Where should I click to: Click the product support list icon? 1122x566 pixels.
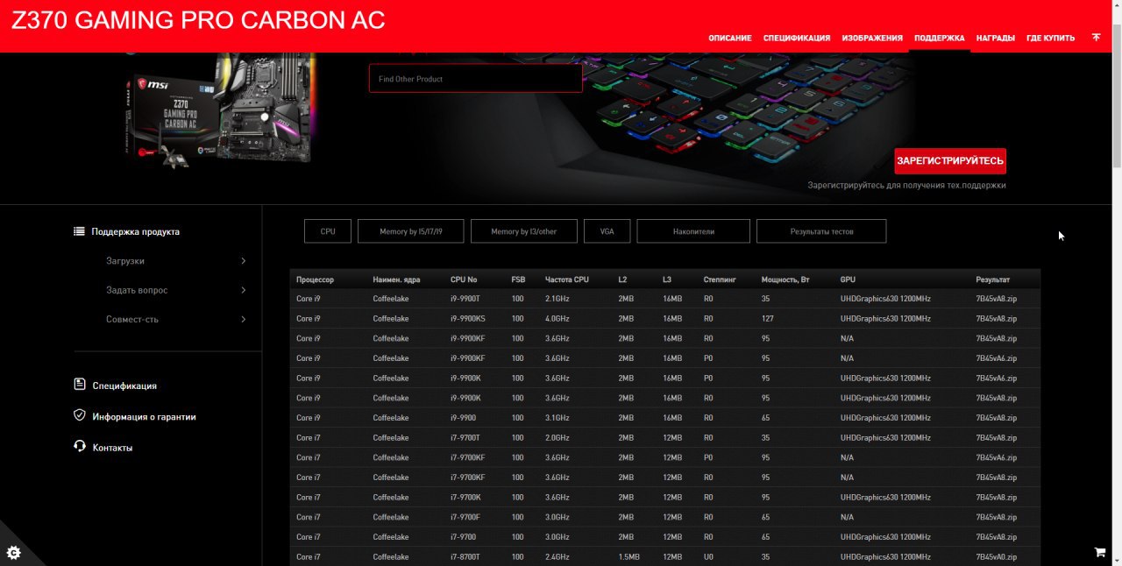click(x=80, y=231)
